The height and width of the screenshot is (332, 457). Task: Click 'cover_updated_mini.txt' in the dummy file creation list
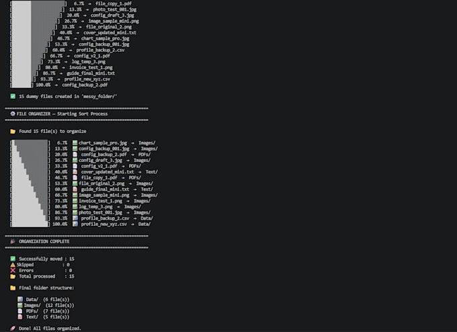click(x=110, y=33)
